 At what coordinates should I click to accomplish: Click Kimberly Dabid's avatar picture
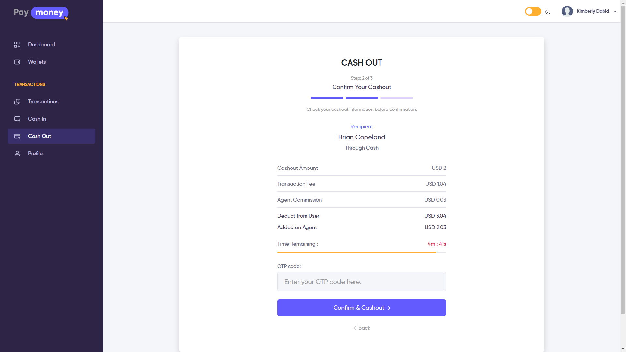[568, 11]
